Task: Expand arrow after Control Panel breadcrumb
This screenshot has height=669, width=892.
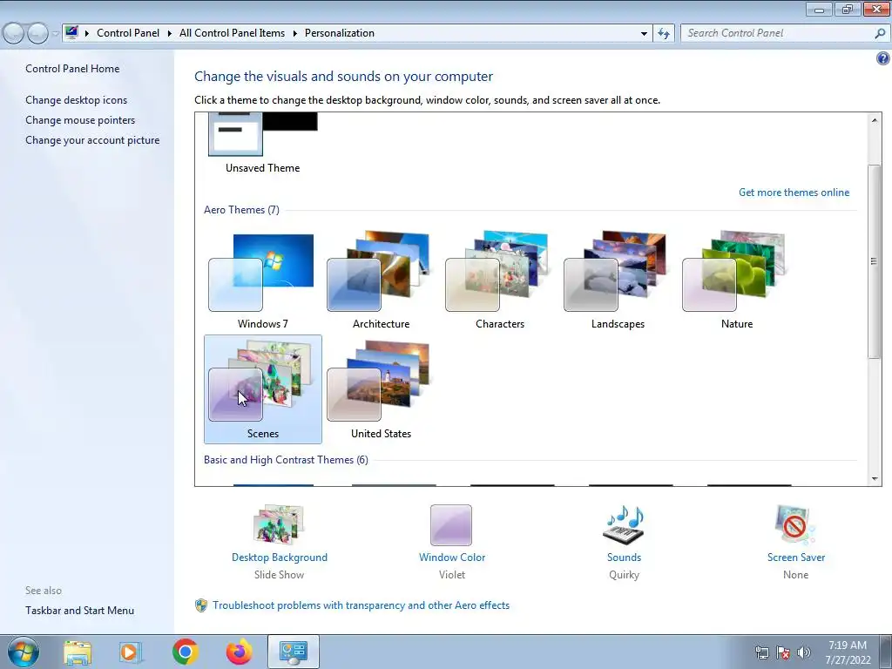Action: click(x=170, y=34)
